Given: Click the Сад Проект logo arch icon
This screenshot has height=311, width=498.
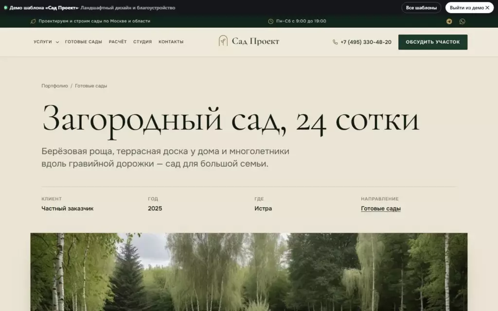Looking at the screenshot, I should (x=223, y=41).
